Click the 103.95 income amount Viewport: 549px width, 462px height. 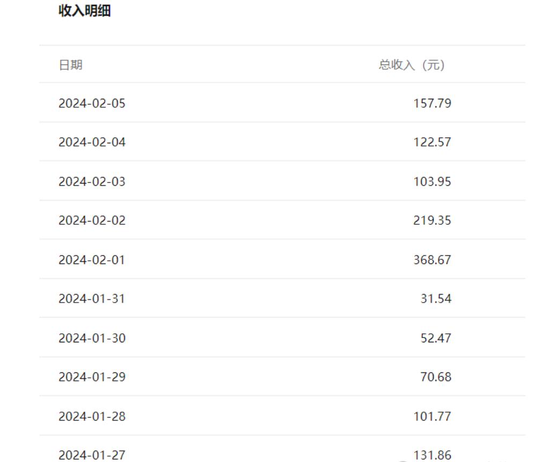coord(433,182)
